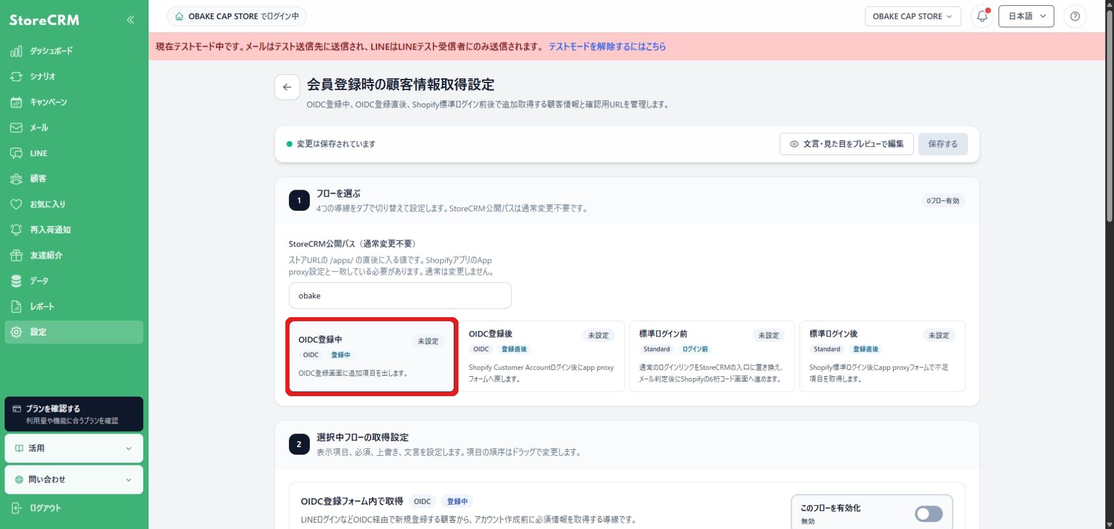
Task: Click the StoreCRM logo text
Action: coord(44,20)
